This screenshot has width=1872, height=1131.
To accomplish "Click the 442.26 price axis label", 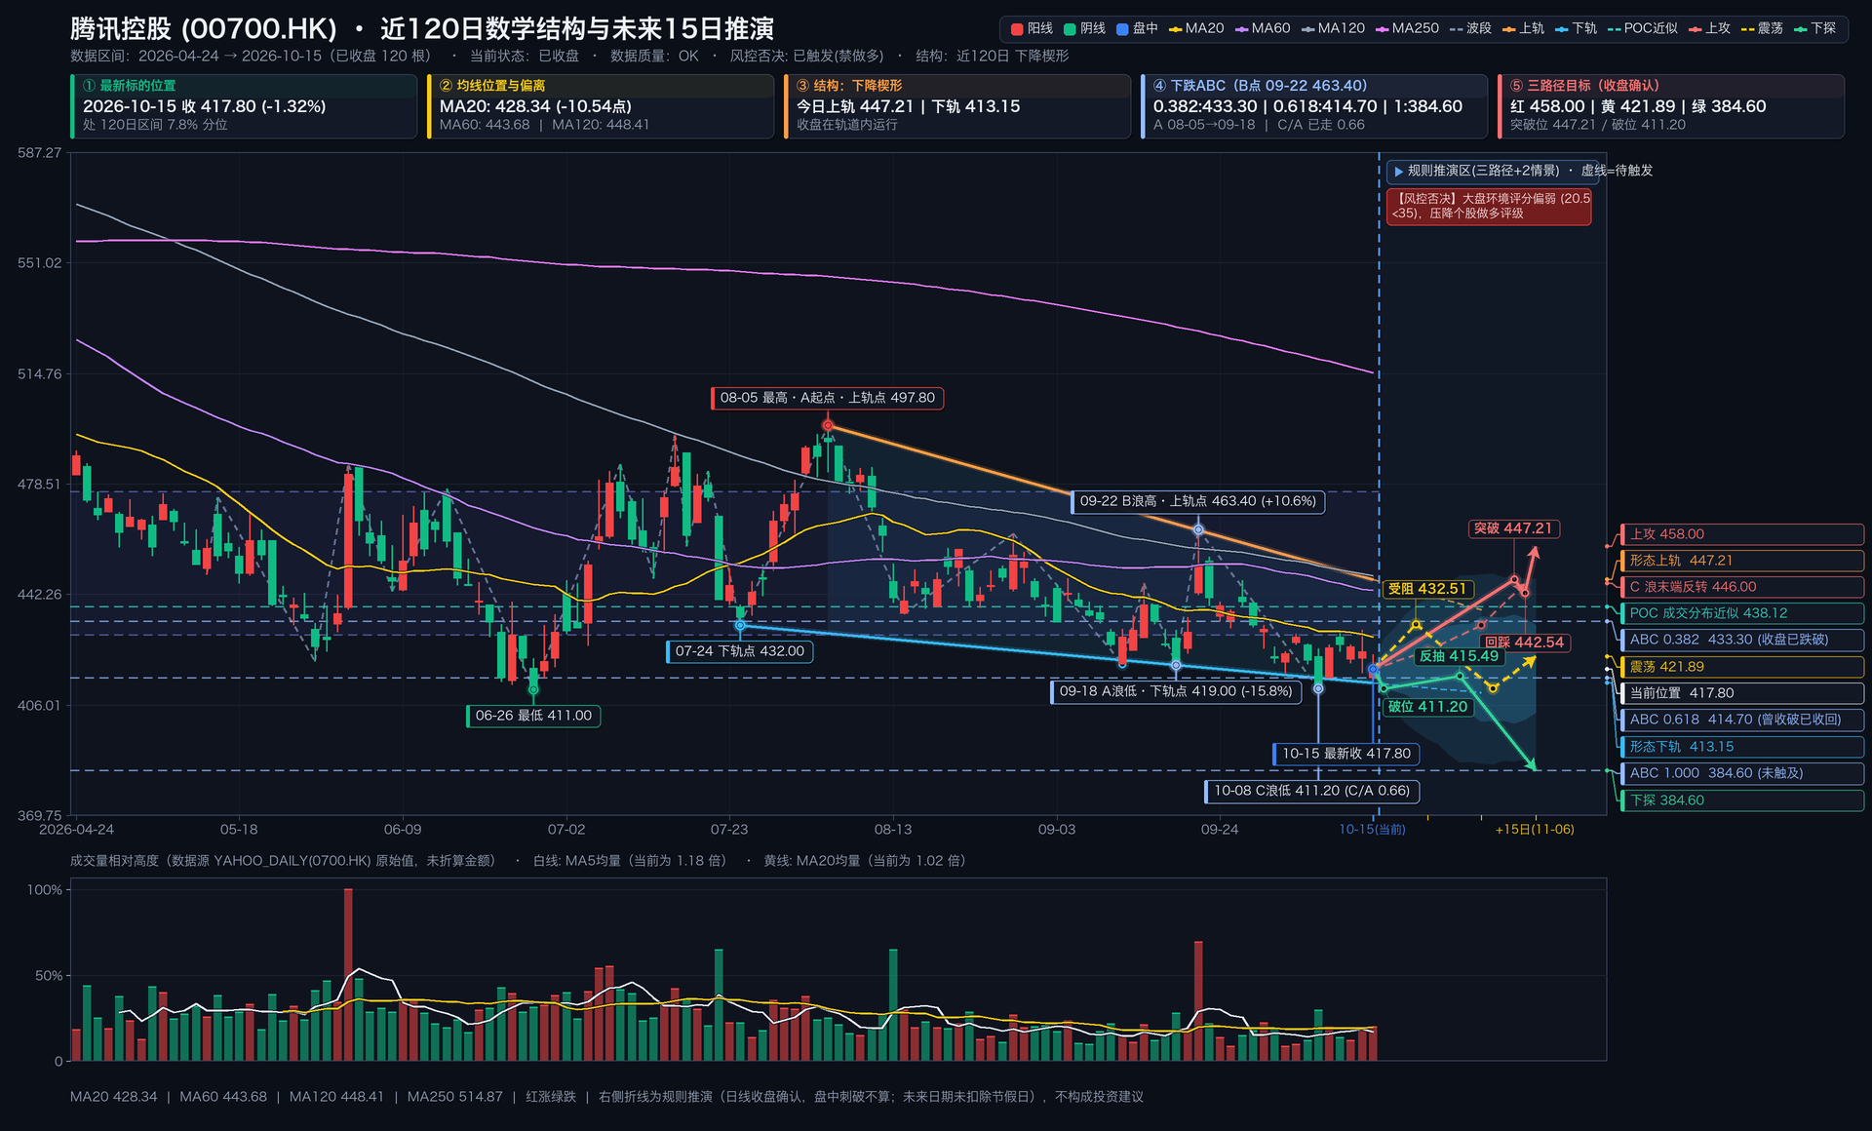I will [39, 595].
